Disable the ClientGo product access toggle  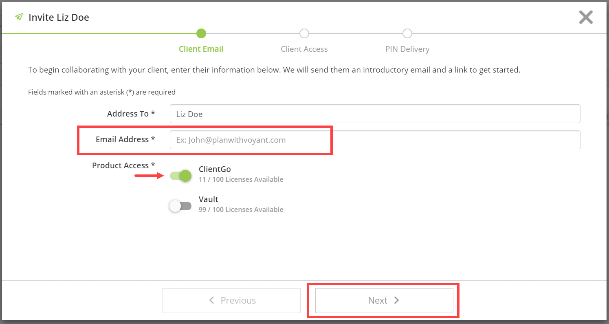click(180, 176)
